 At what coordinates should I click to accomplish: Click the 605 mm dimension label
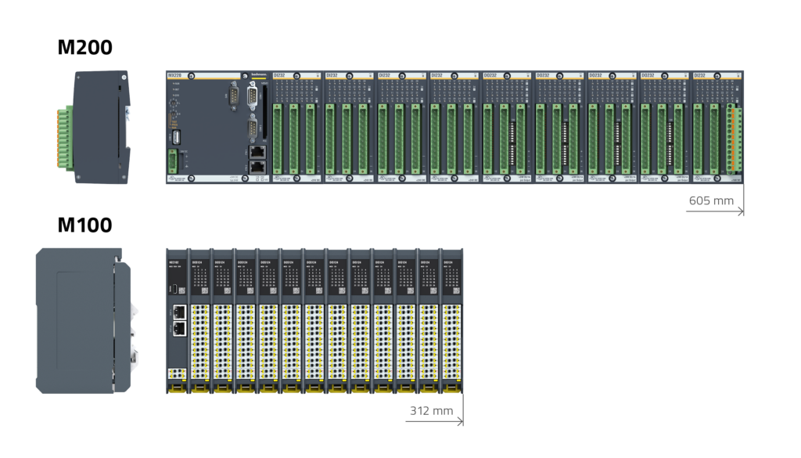[x=710, y=201]
